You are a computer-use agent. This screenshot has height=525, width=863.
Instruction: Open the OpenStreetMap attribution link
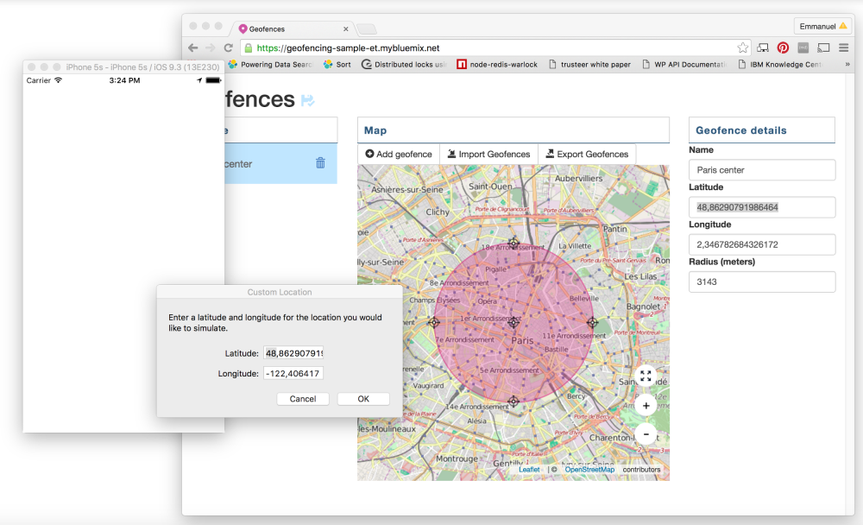pos(590,470)
